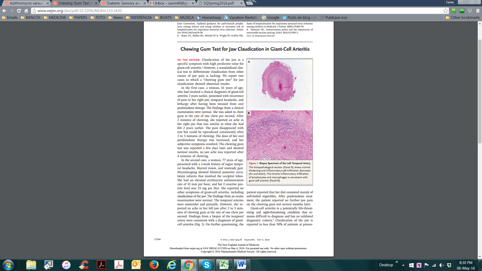Switch to the SQSpring2016.pdf tab
The image size is (482, 271).
click(x=218, y=3)
